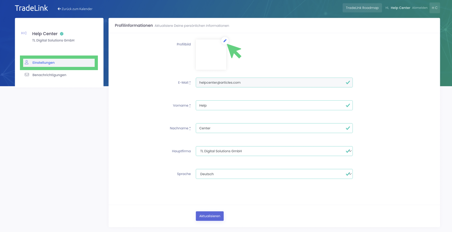Click the green checkmark in E-Mail field
The width and height of the screenshot is (452, 232).
click(348, 83)
